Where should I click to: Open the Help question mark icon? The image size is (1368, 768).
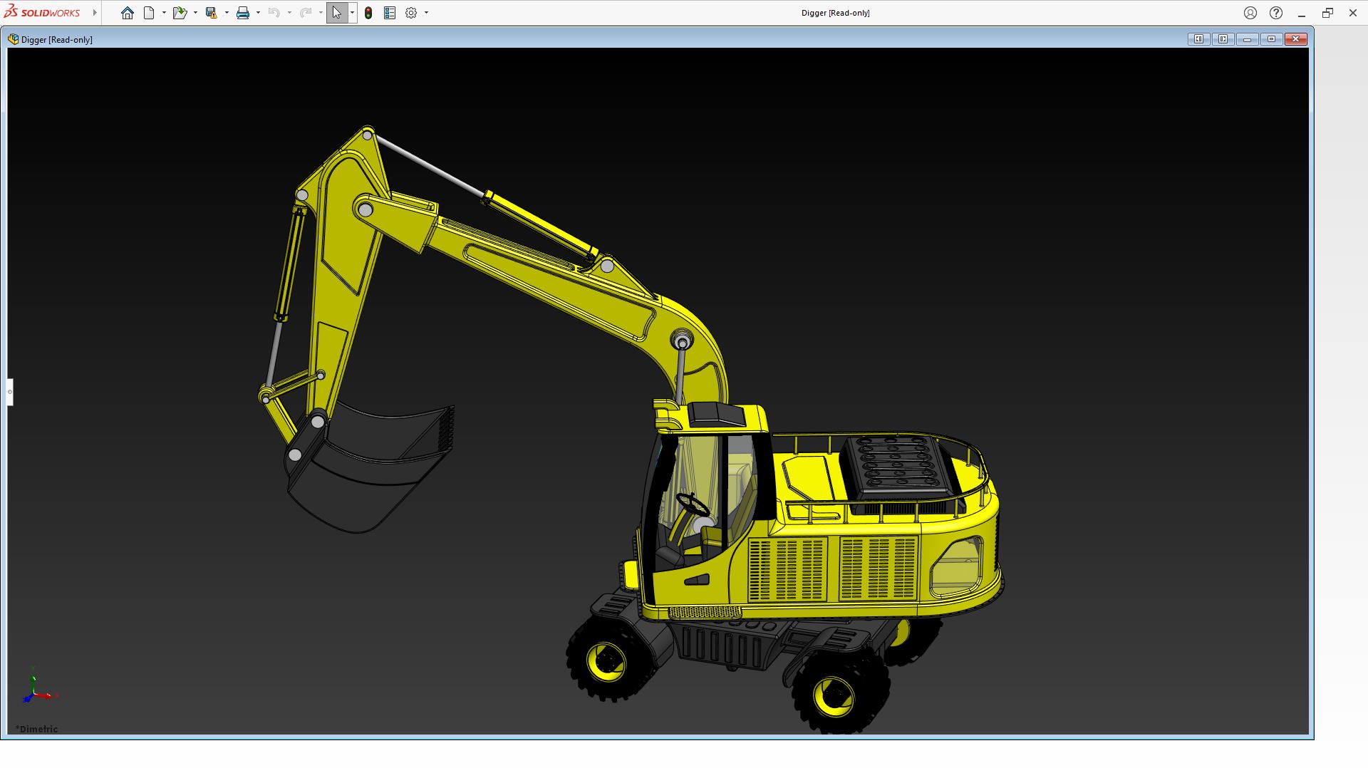point(1276,13)
